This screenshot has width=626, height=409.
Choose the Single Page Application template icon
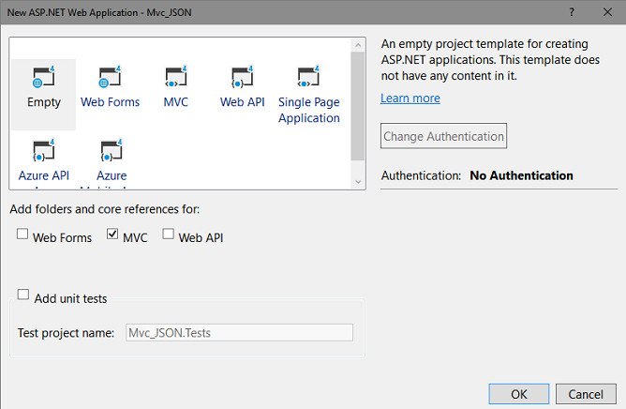(308, 77)
